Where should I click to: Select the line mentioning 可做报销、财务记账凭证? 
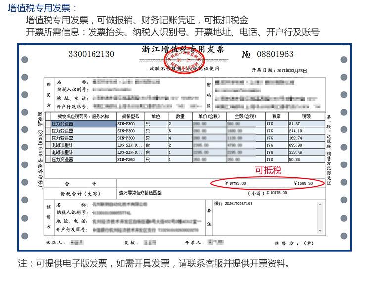tap(137, 20)
